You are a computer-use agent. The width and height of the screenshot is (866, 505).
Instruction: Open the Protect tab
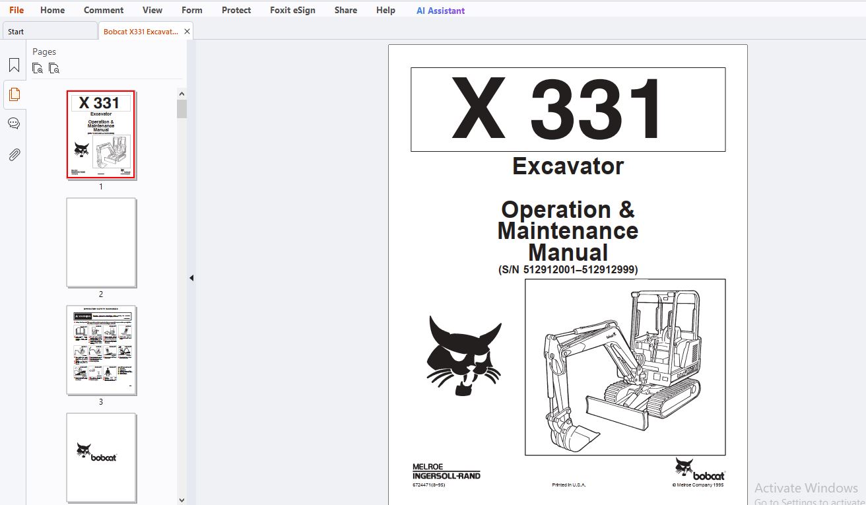tap(236, 10)
